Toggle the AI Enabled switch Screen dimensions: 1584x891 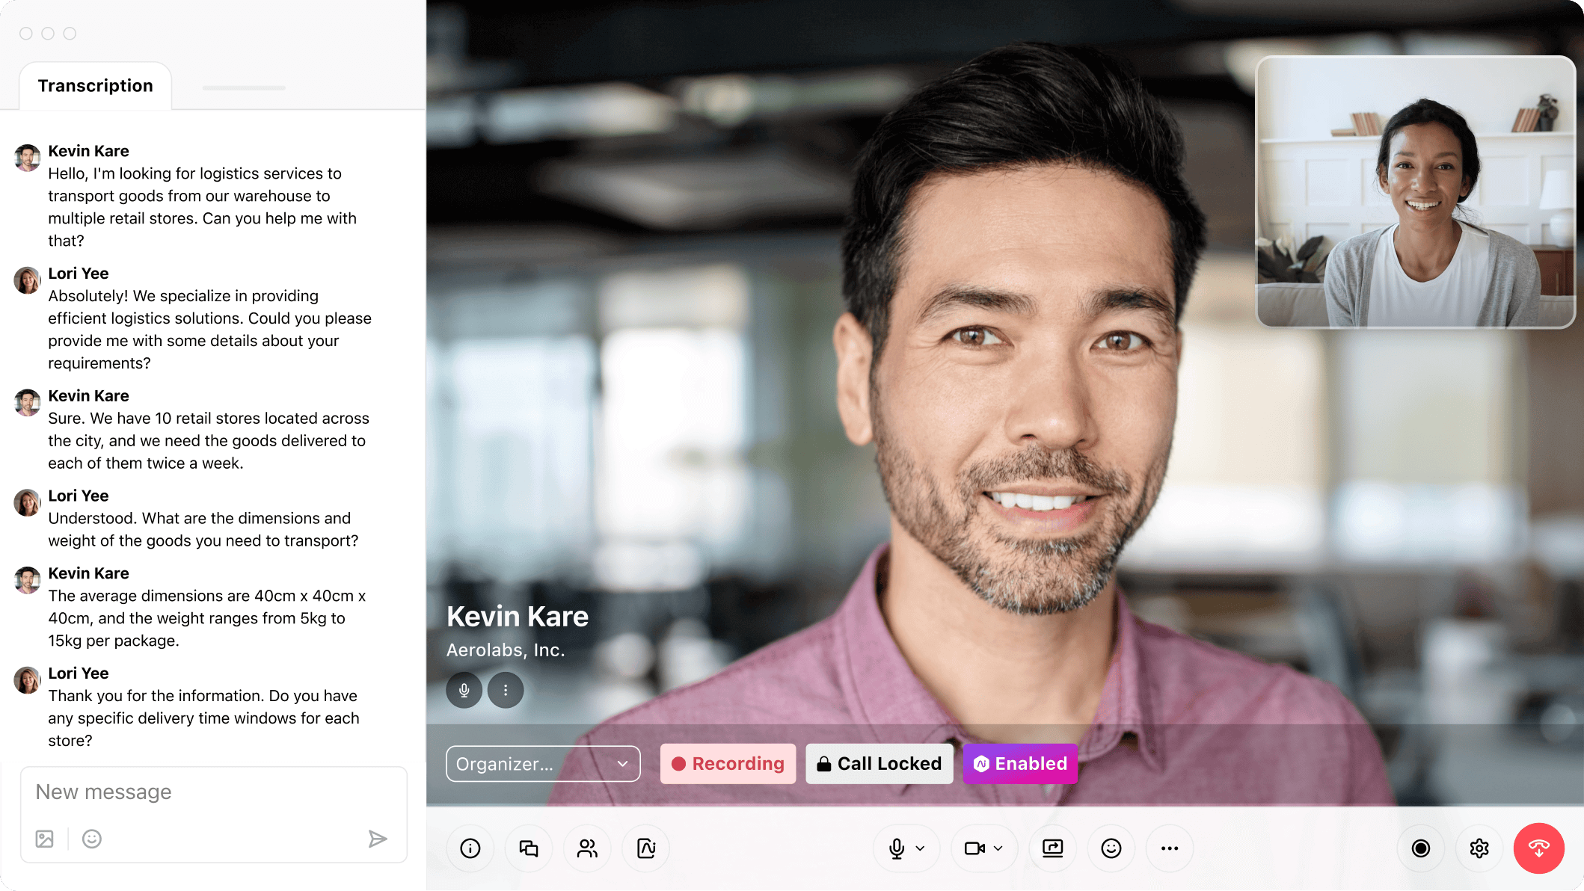click(x=1020, y=763)
